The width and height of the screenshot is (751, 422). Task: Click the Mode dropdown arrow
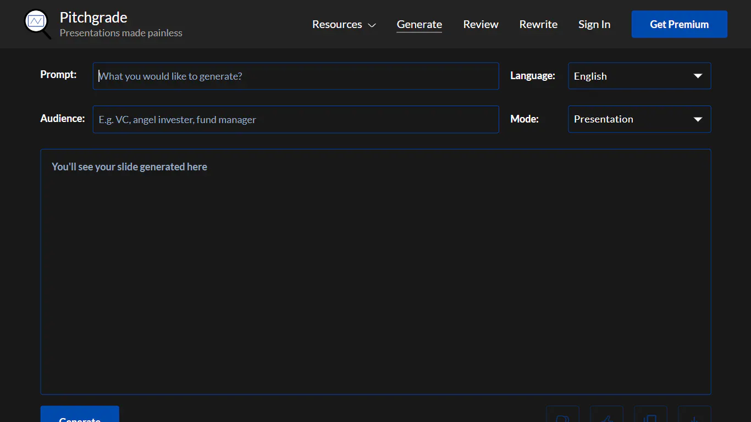tap(698, 119)
